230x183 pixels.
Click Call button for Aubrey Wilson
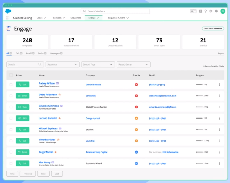click(x=23, y=85)
